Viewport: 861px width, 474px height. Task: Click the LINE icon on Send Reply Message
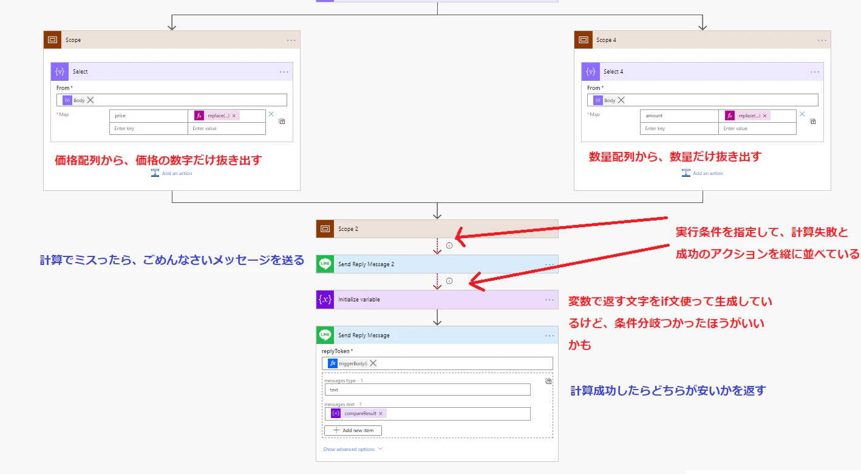pos(325,335)
